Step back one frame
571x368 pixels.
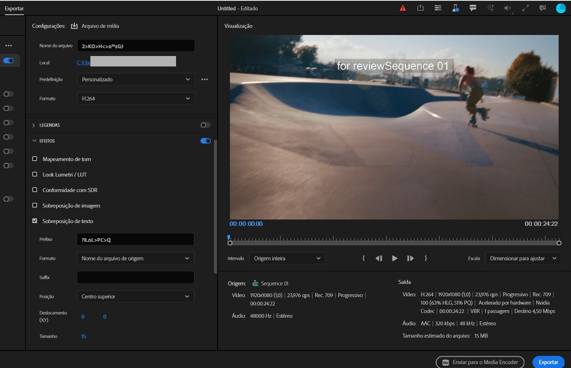[x=379, y=258]
